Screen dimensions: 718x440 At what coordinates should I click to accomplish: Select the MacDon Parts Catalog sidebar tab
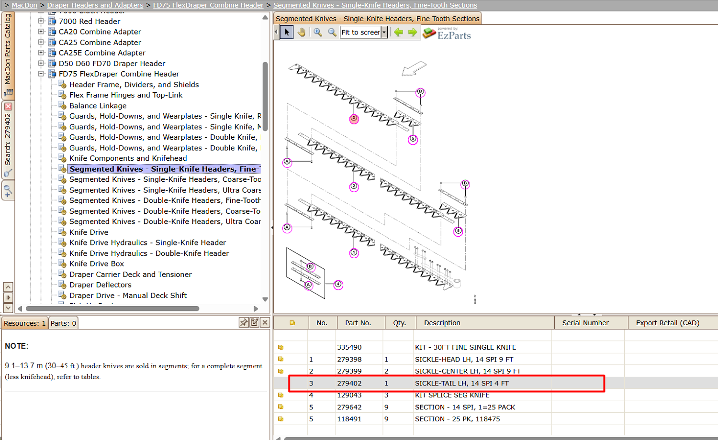8,55
